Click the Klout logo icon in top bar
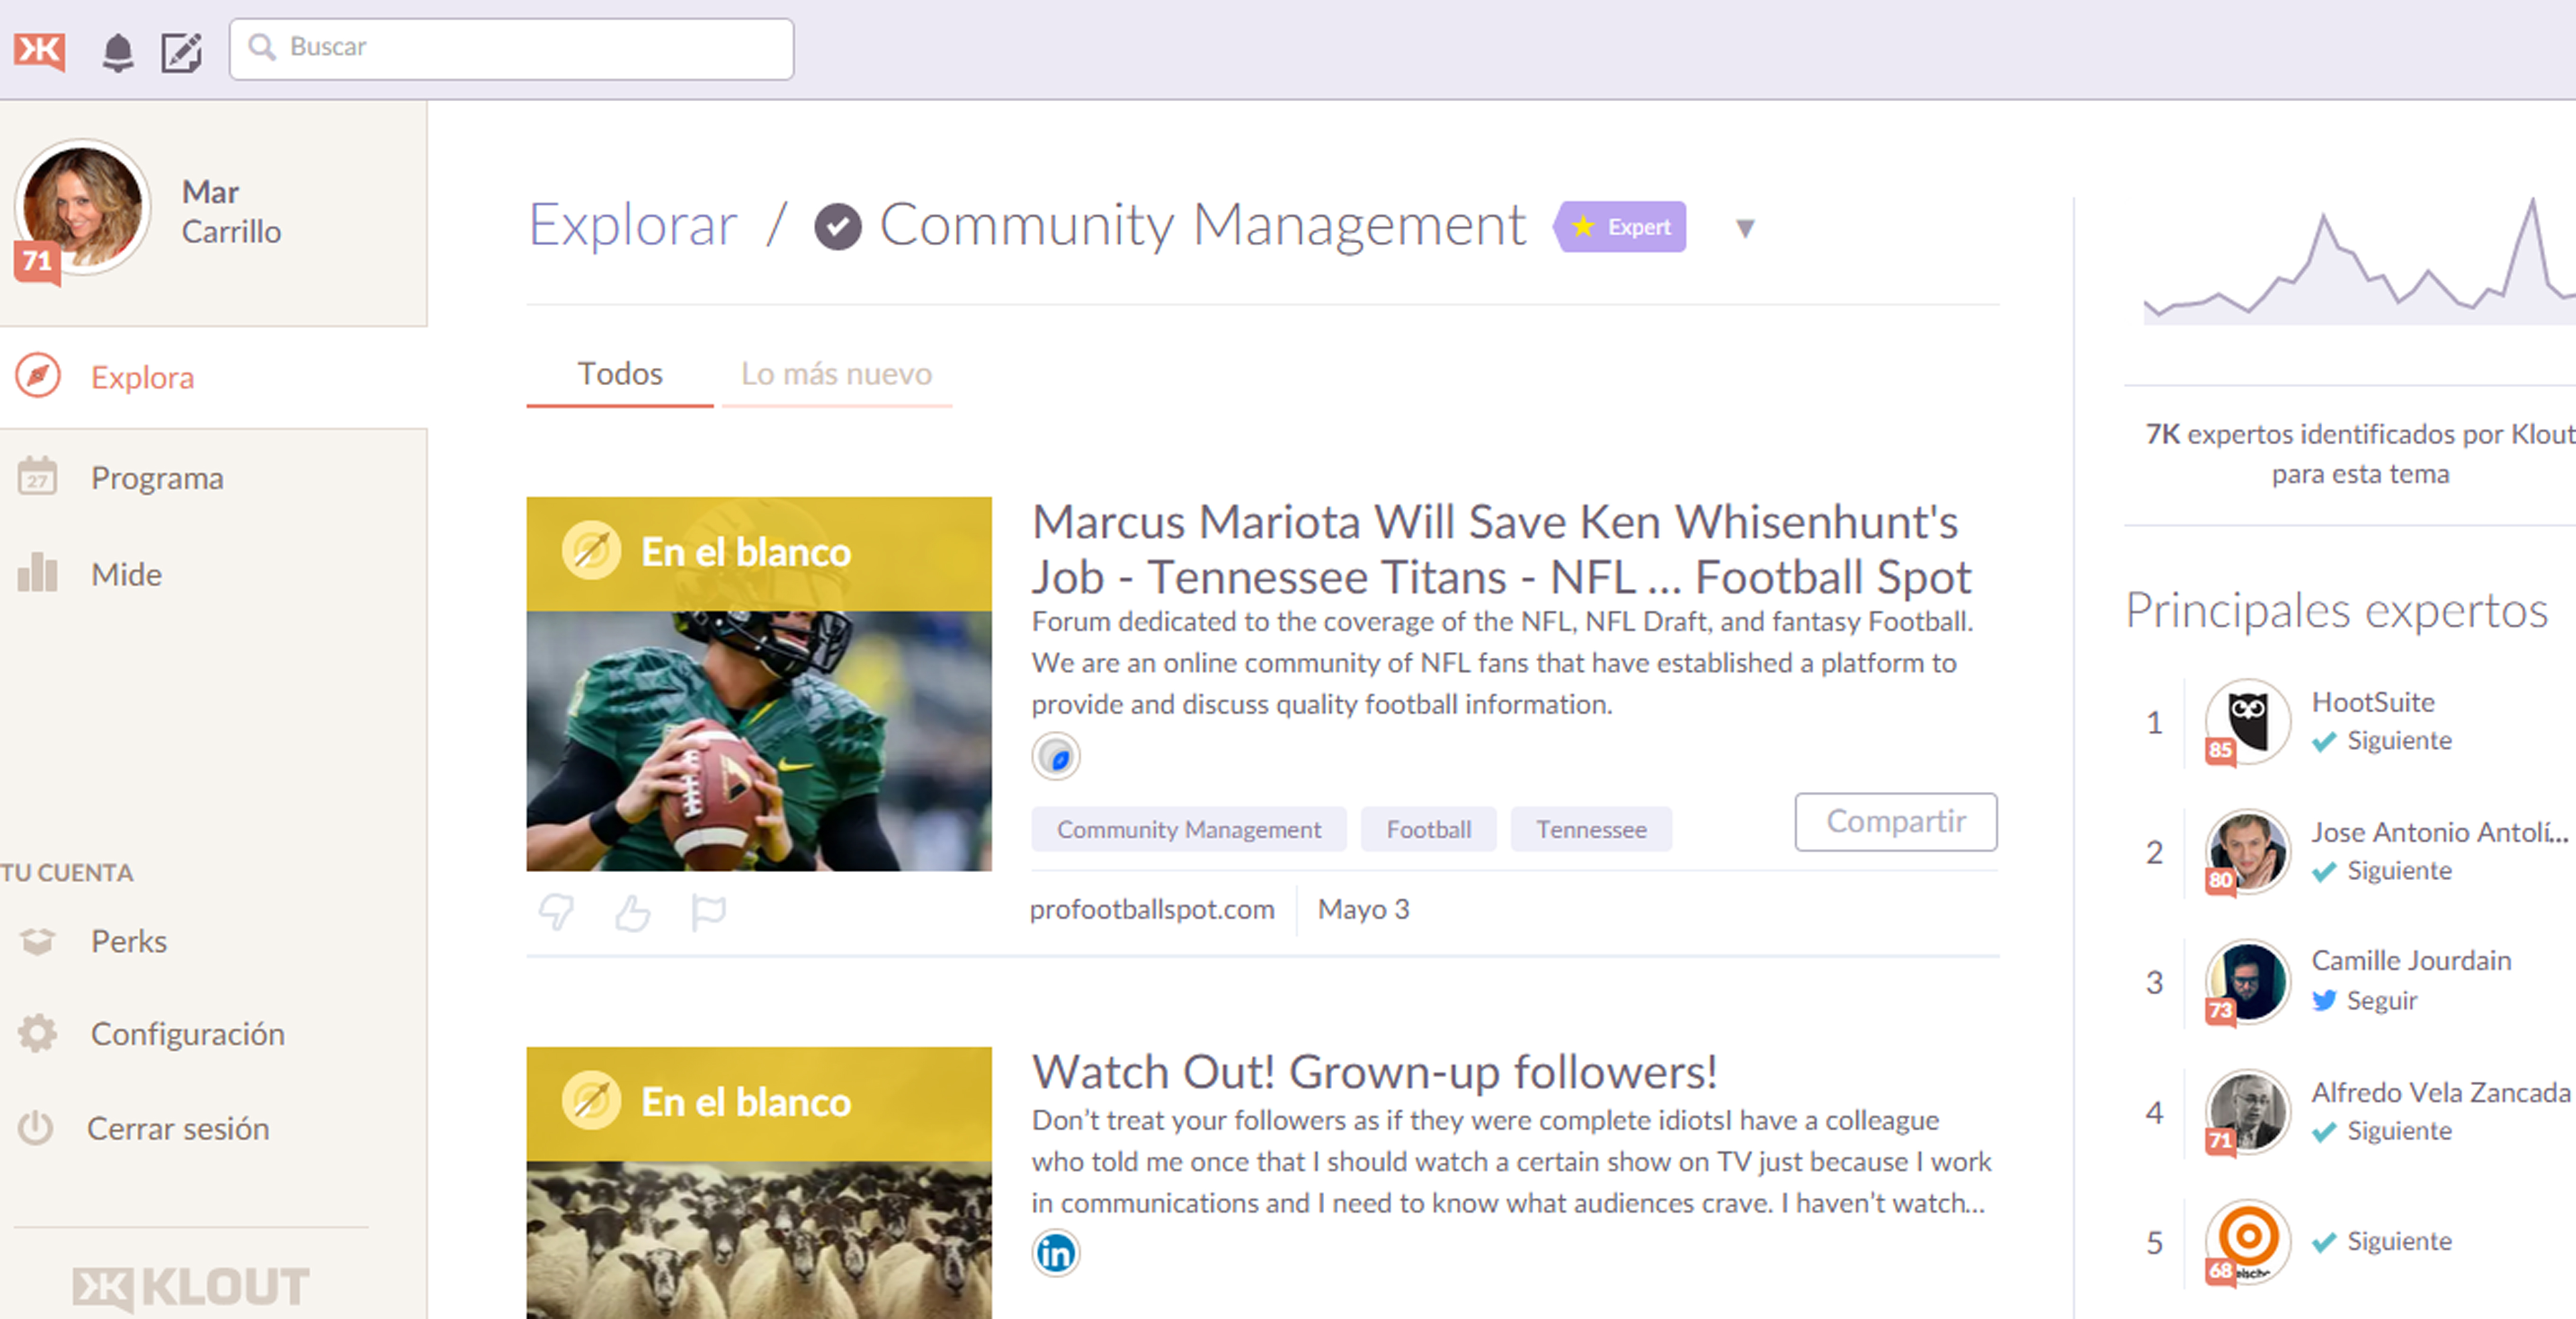 40,49
